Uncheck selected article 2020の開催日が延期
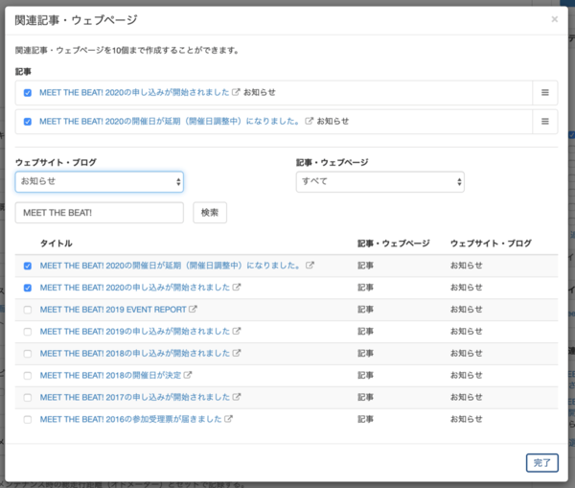The image size is (575, 488). (x=28, y=122)
